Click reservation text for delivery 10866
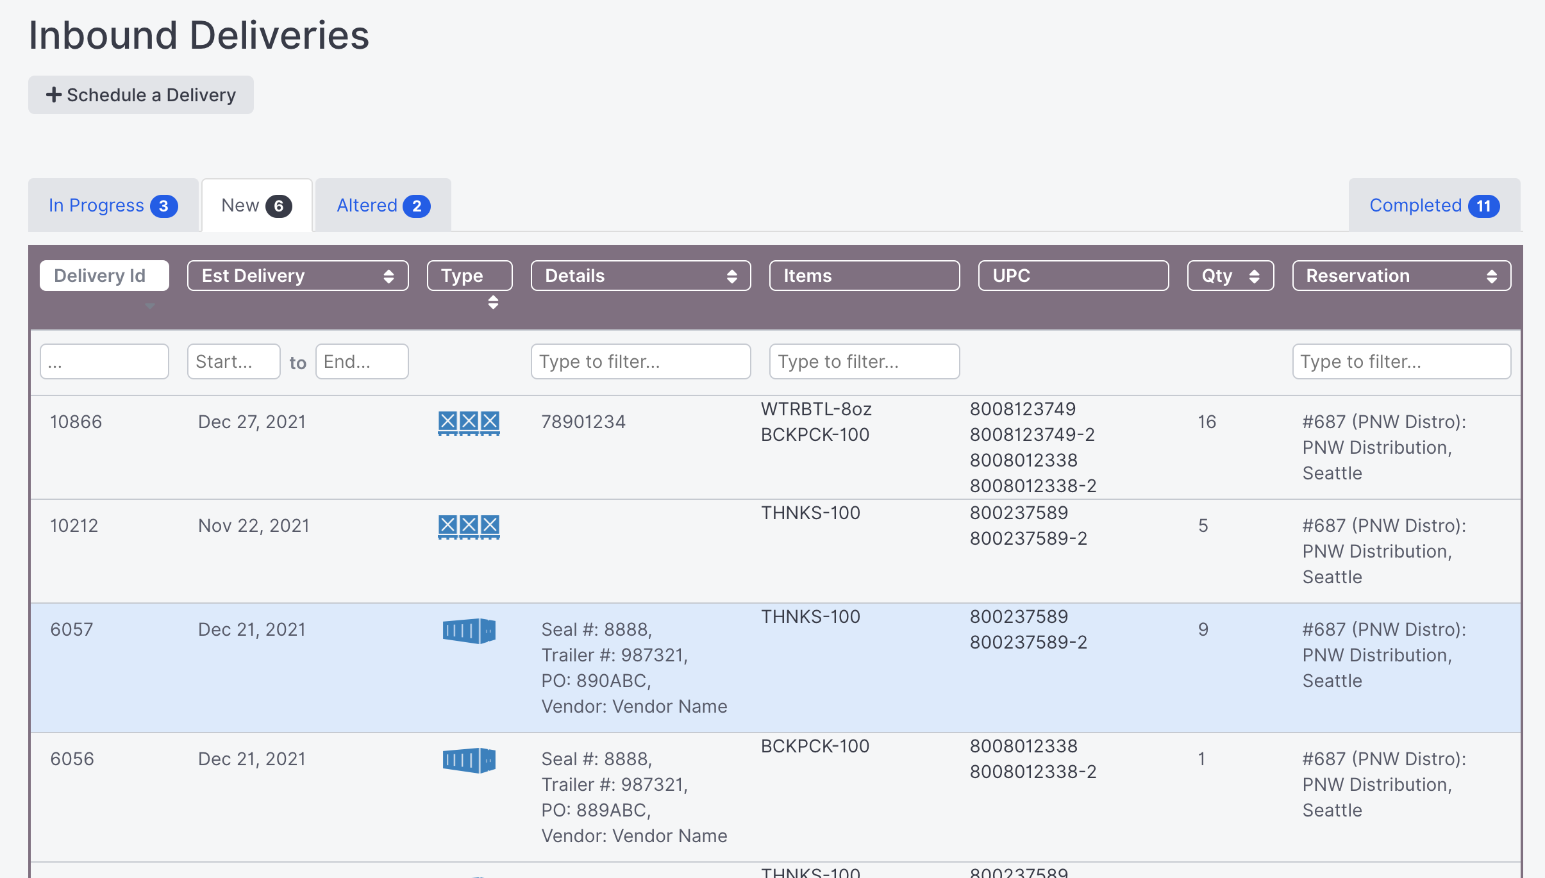 point(1384,447)
